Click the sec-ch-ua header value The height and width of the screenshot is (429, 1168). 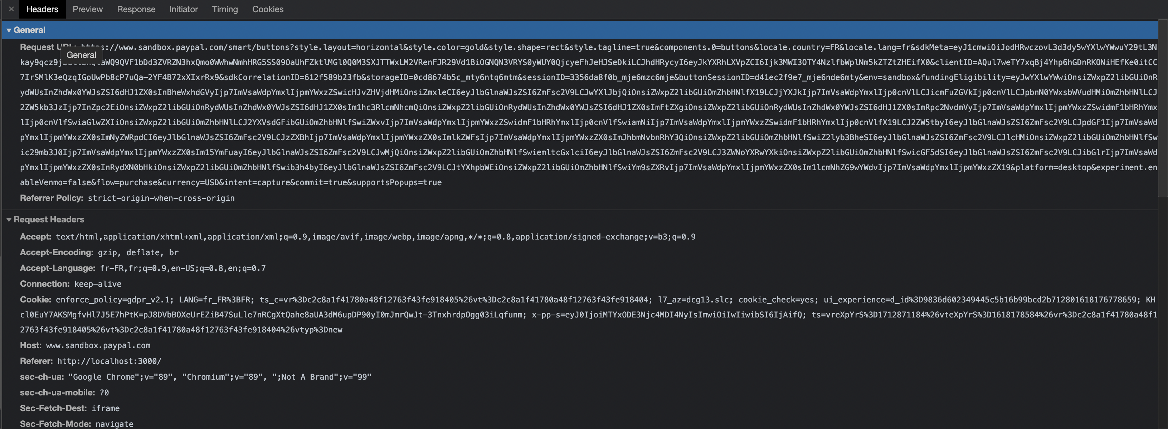(219, 377)
